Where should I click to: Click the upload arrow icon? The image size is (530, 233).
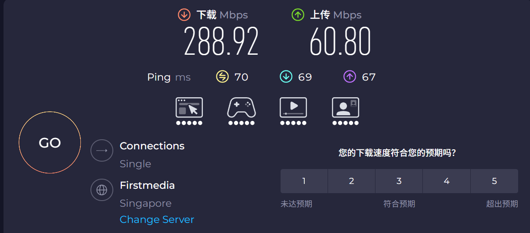[298, 15]
